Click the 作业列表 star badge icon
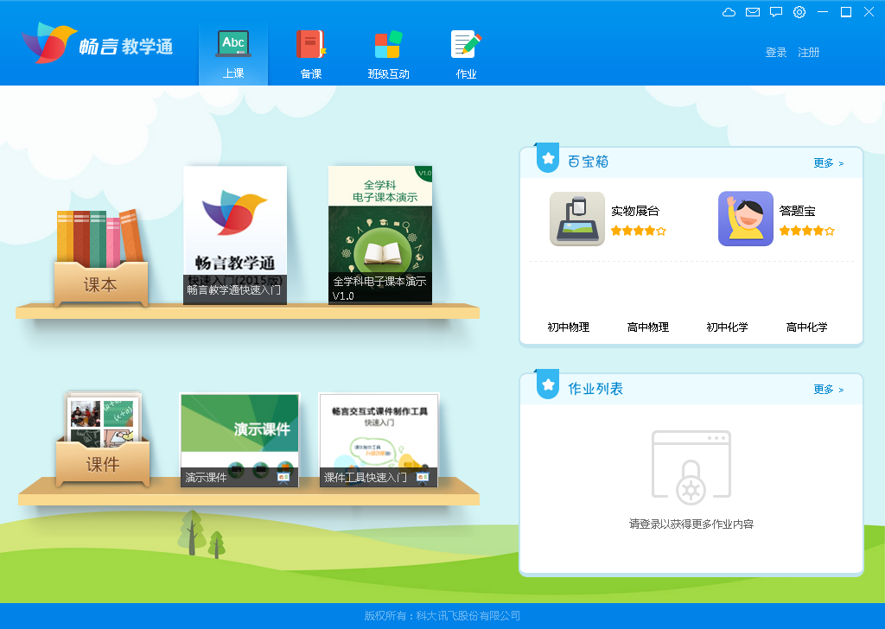 tap(547, 384)
